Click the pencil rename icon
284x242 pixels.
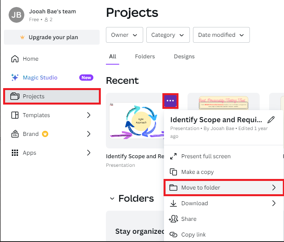(271, 119)
